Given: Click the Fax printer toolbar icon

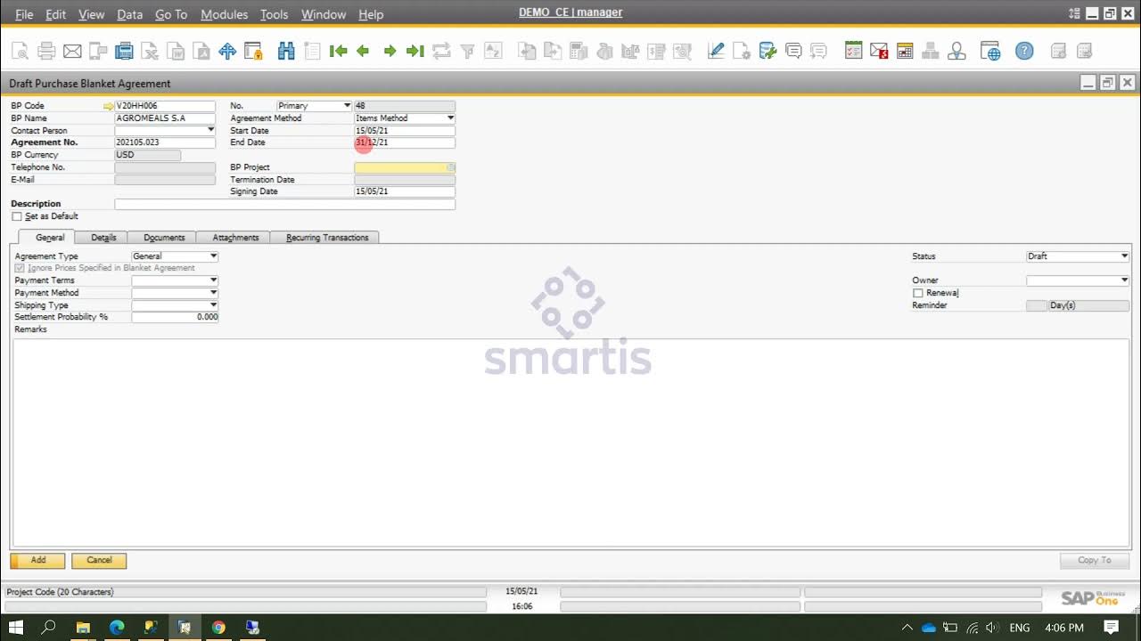Looking at the screenshot, I should click(x=124, y=52).
